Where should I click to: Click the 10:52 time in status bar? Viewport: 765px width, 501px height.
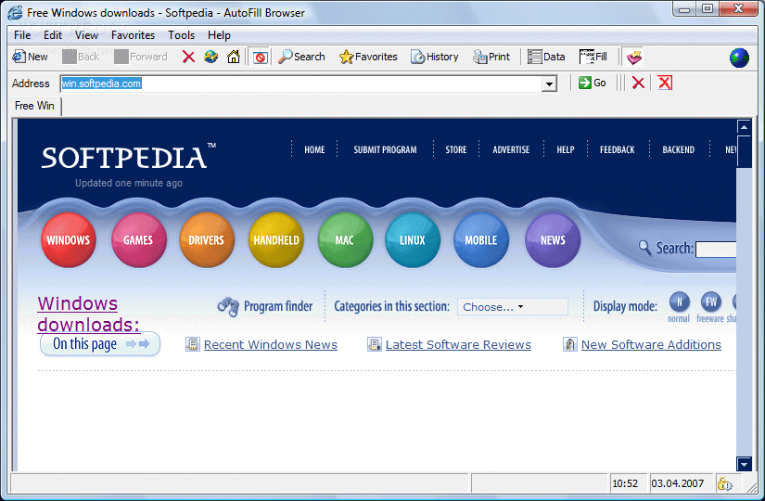coord(625,483)
